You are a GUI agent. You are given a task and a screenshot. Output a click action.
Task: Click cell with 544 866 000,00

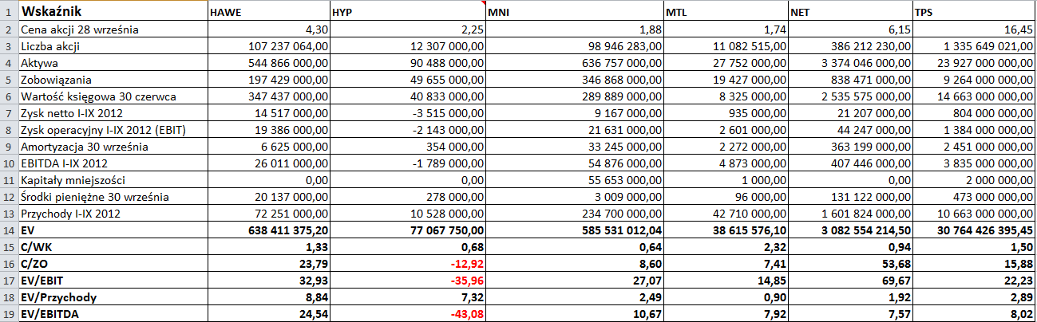[267, 62]
